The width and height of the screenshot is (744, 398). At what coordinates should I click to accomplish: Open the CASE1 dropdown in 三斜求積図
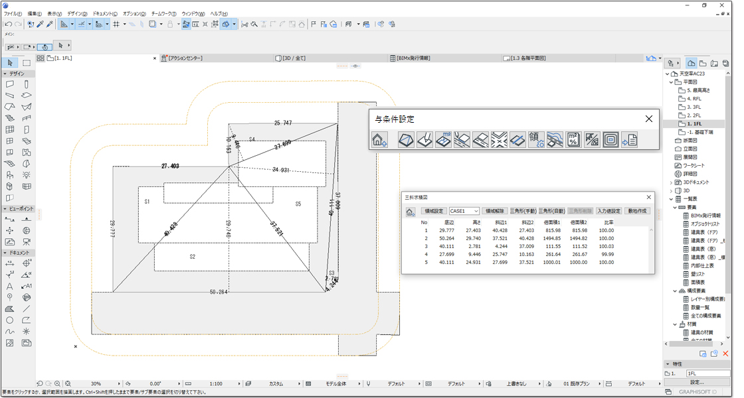click(464, 211)
